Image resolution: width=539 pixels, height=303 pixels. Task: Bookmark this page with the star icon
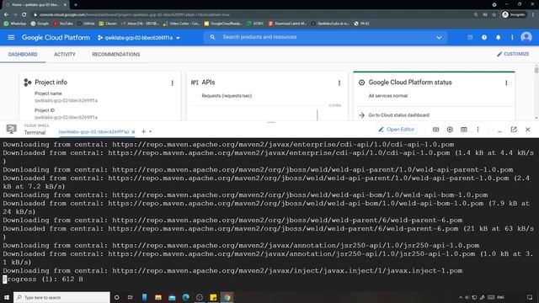click(494, 15)
